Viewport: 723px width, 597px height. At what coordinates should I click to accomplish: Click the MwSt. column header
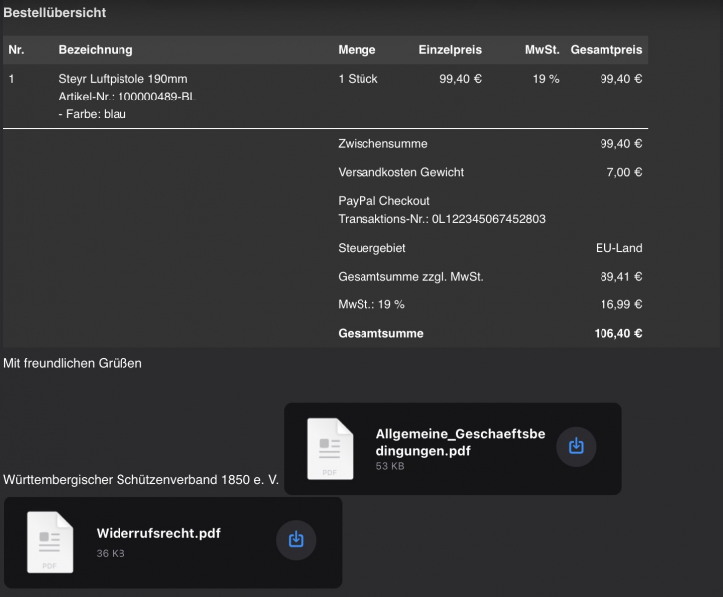pyautogui.click(x=542, y=50)
